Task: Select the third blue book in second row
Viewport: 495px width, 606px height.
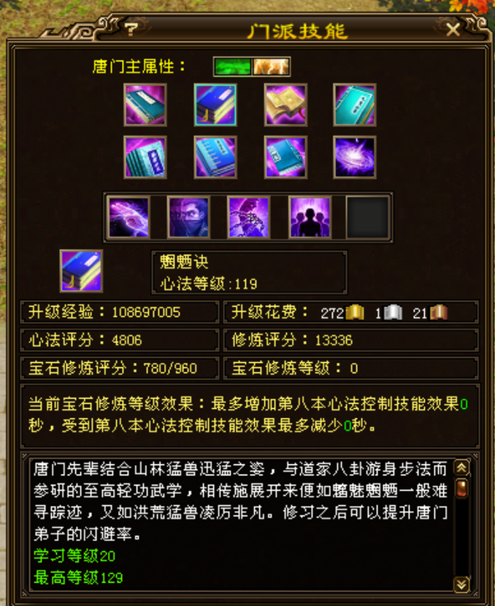Action: coord(285,157)
